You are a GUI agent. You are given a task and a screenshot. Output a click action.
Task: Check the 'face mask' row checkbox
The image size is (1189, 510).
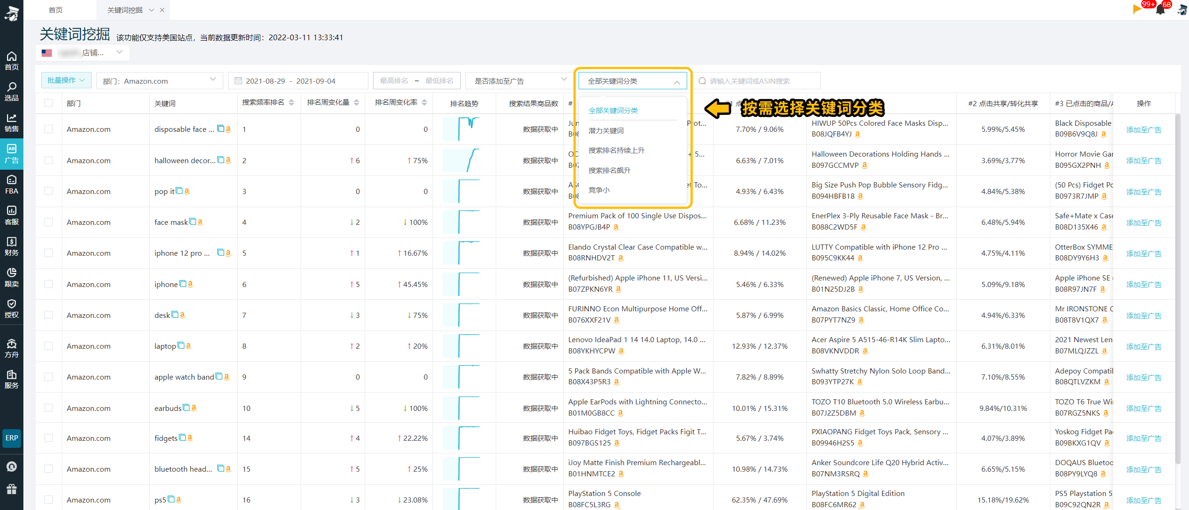tap(49, 222)
